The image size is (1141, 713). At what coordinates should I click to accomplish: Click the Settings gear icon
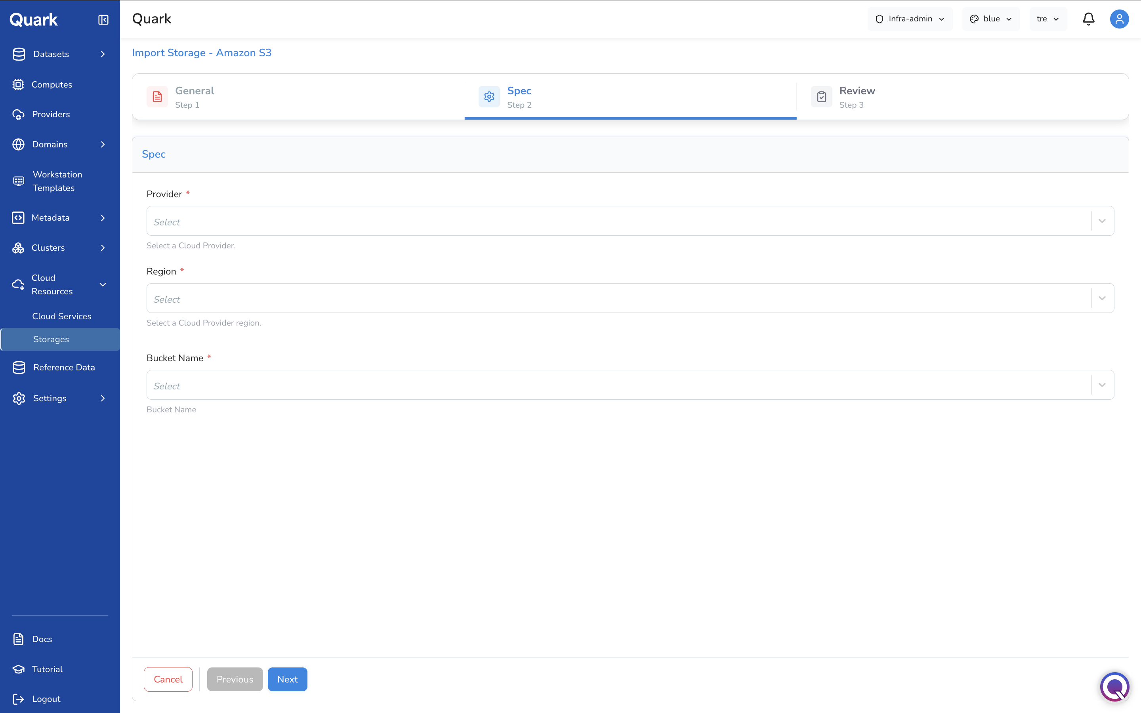pos(19,398)
